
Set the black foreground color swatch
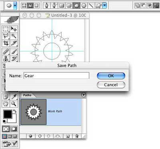tap(8, 114)
